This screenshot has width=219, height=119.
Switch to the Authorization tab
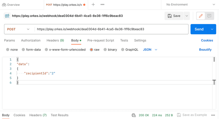[31, 40]
